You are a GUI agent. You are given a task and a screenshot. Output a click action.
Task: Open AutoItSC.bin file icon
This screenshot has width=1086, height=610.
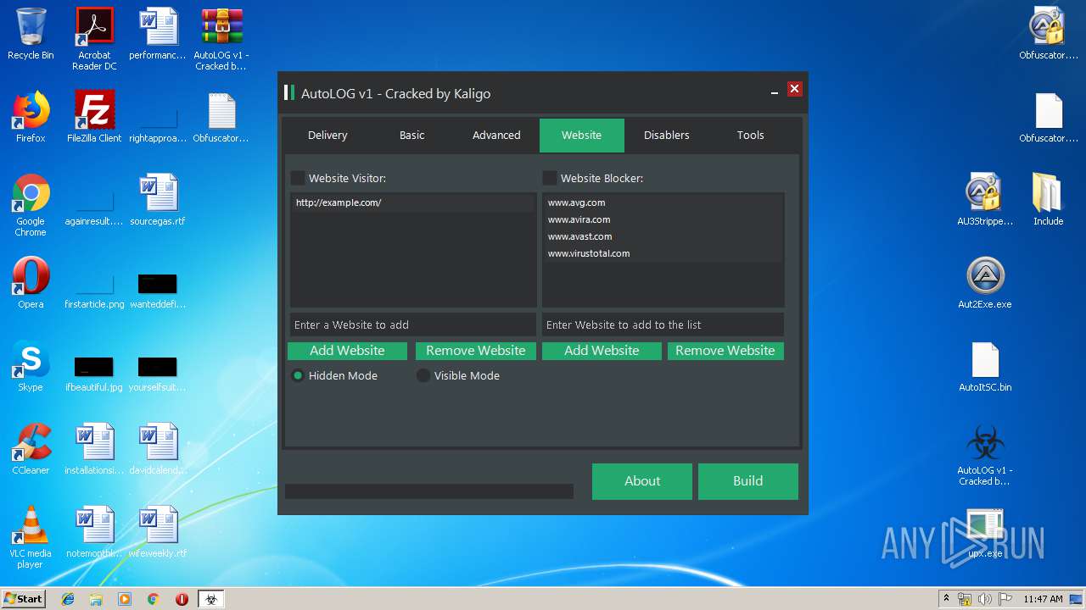985,366
